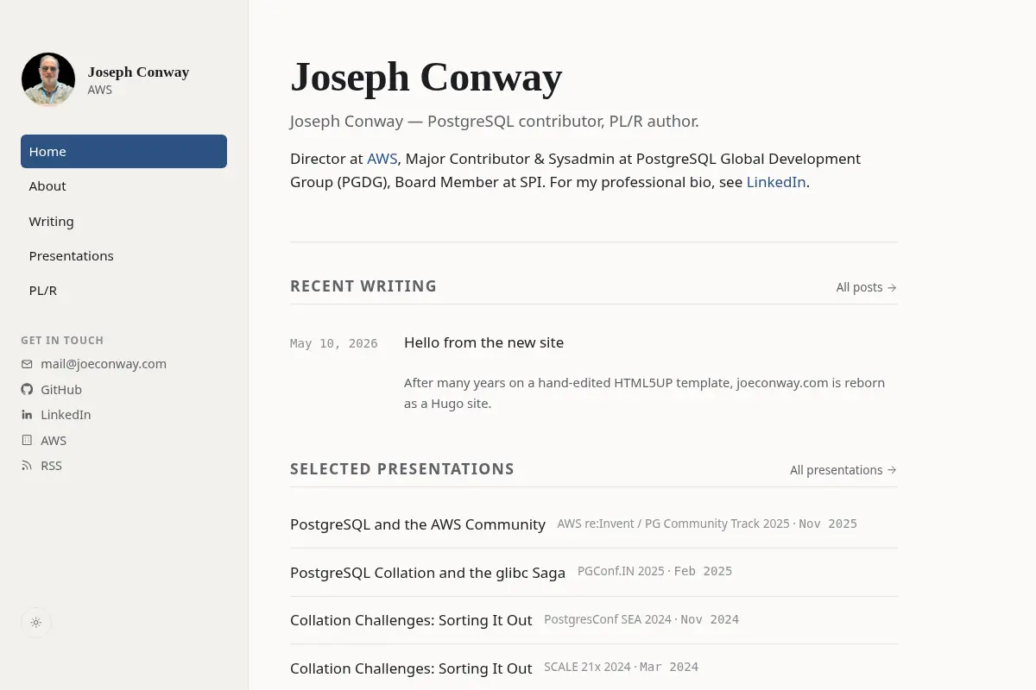Go to Writing in the sidebar

click(x=123, y=222)
